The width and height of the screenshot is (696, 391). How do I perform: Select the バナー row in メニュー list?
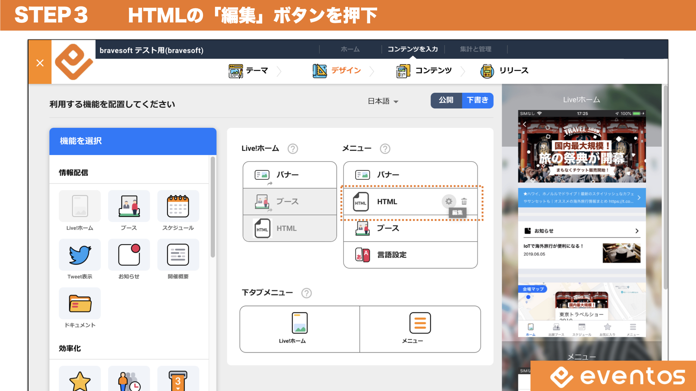tap(410, 175)
